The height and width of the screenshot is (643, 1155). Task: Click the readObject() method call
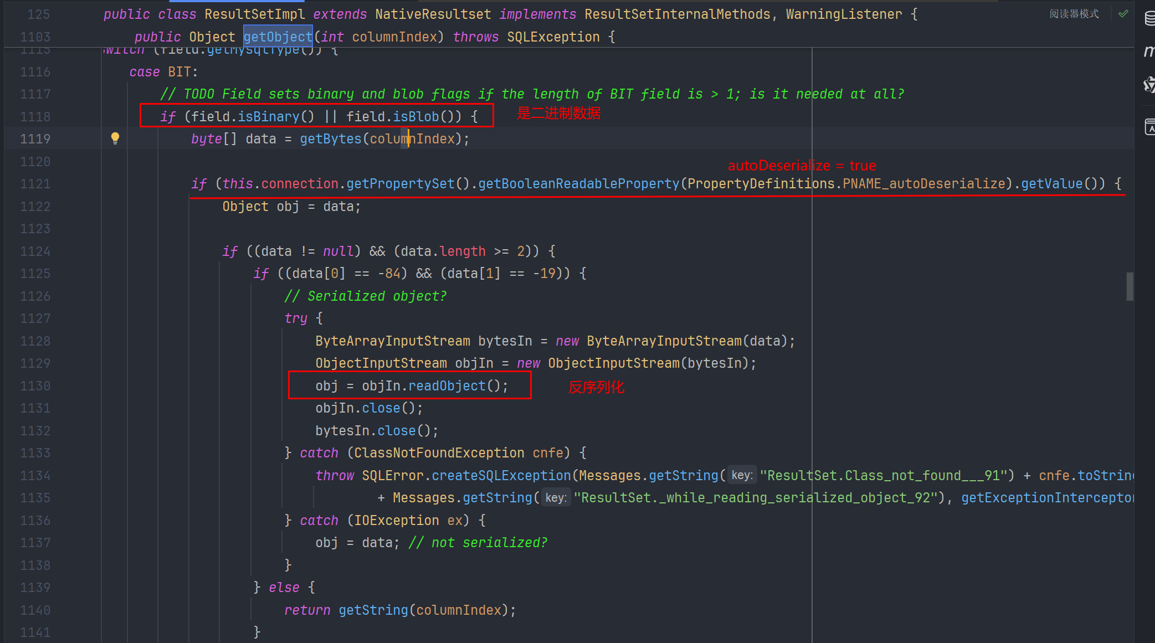pyautogui.click(x=446, y=386)
